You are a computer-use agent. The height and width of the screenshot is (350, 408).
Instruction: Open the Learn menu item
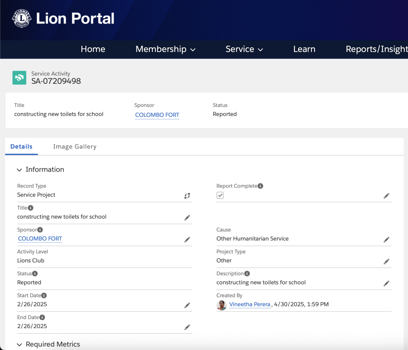click(x=304, y=49)
